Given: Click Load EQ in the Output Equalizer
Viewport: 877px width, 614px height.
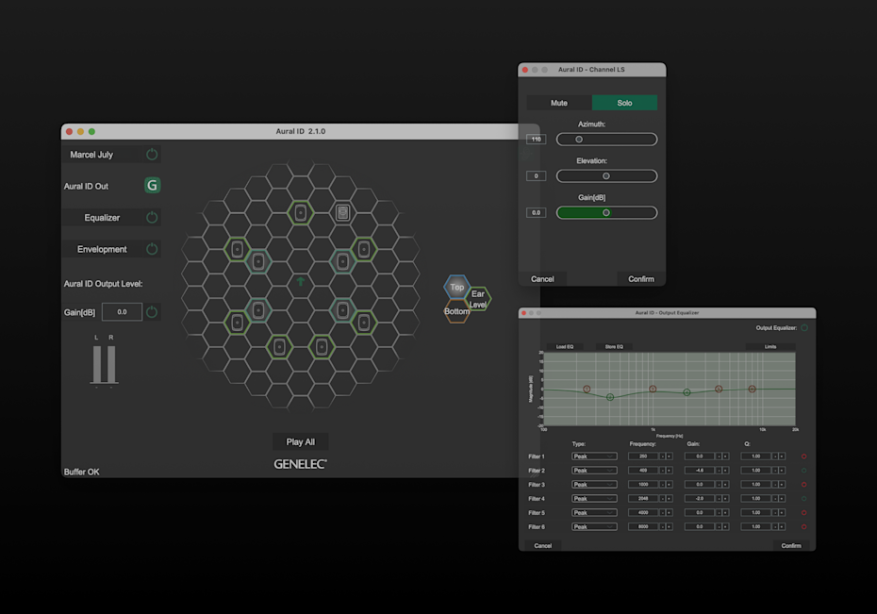Looking at the screenshot, I should pyautogui.click(x=564, y=347).
